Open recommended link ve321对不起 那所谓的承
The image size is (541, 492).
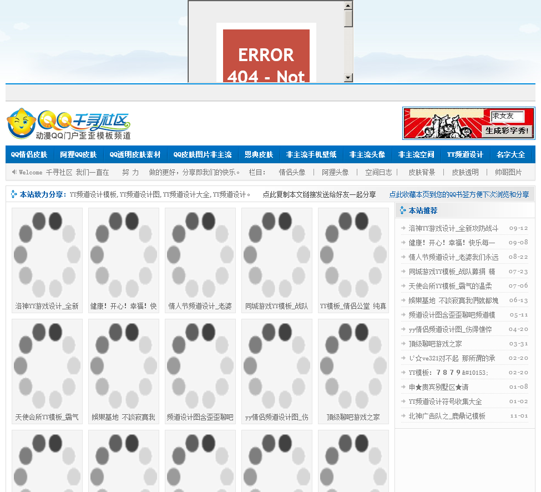(x=452, y=358)
